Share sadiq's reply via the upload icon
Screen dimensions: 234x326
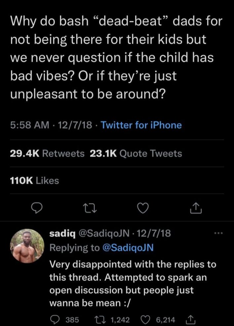(191, 319)
